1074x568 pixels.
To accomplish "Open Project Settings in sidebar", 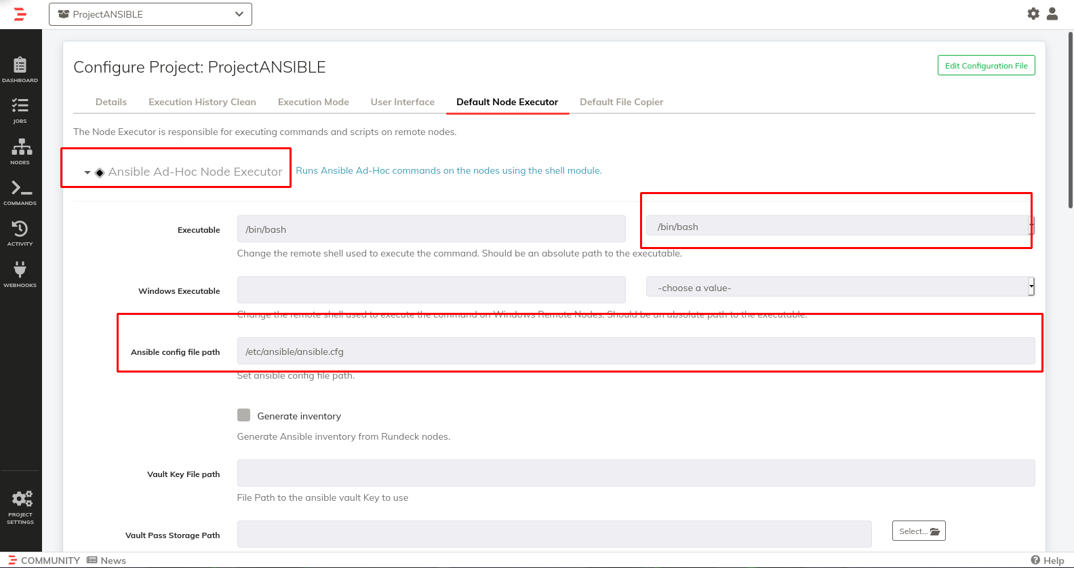I will pyautogui.click(x=20, y=507).
